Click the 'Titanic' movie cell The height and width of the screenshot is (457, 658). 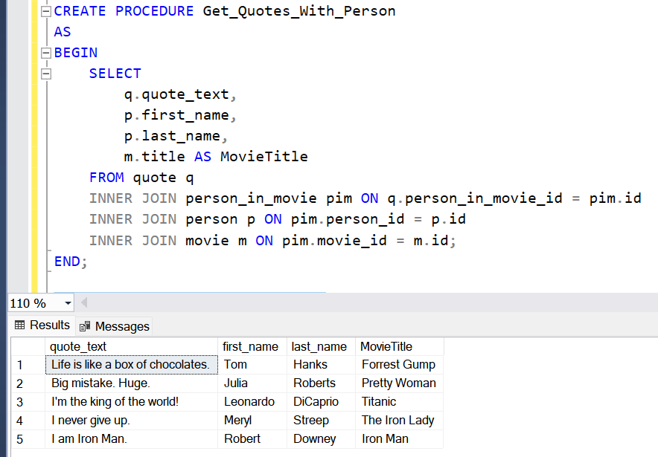tap(400, 402)
